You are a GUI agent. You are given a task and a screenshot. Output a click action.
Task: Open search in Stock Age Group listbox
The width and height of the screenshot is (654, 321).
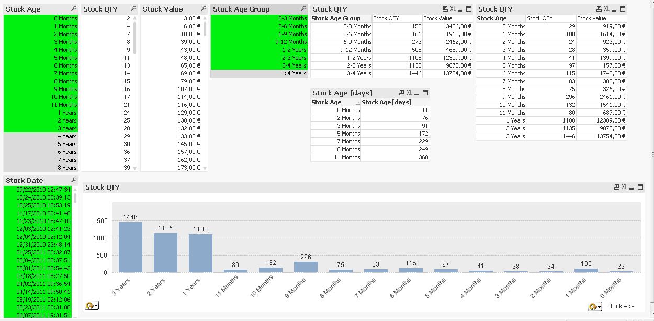coord(304,9)
